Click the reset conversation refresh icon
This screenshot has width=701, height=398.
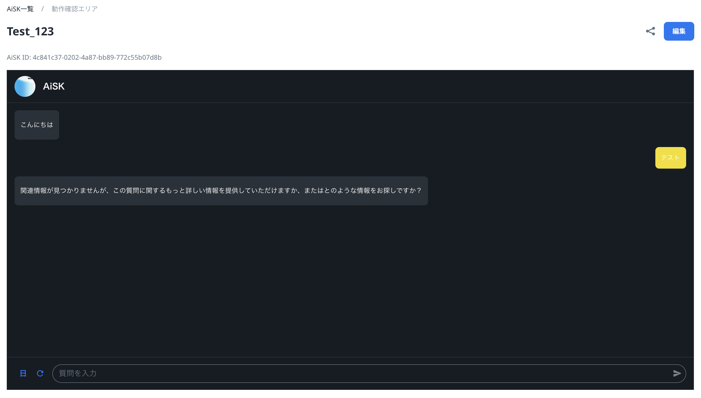coord(40,373)
